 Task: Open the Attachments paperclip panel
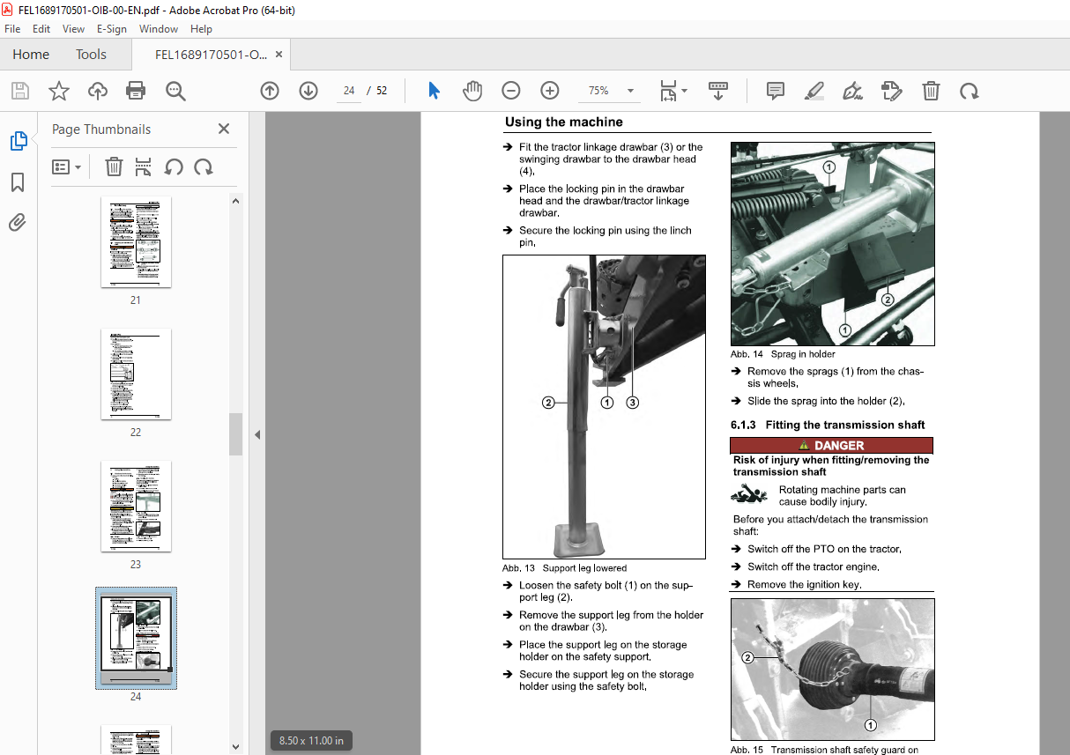tap(18, 223)
